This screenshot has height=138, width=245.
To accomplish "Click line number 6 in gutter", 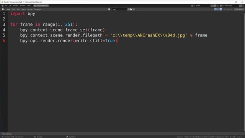I will 4,41.
